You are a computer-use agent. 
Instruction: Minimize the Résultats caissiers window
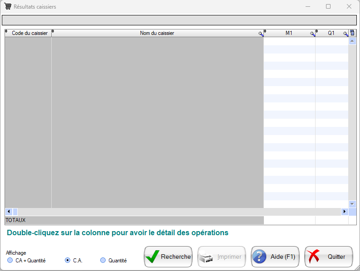308,6
